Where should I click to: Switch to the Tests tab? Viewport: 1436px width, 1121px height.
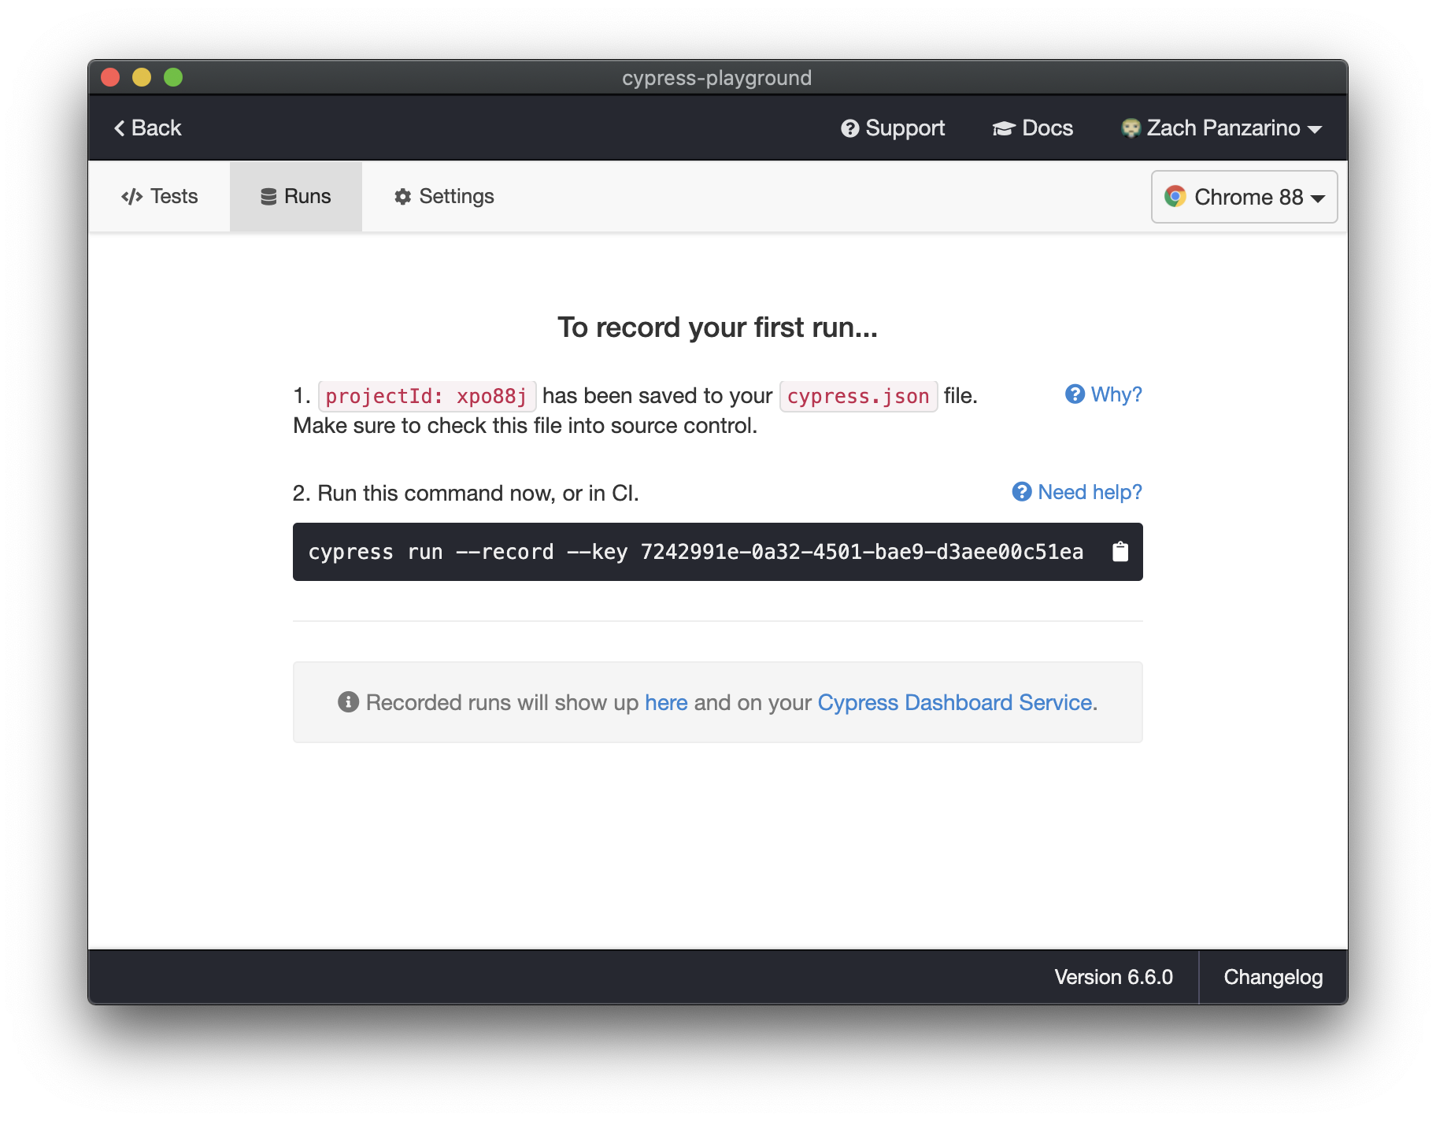pos(160,197)
